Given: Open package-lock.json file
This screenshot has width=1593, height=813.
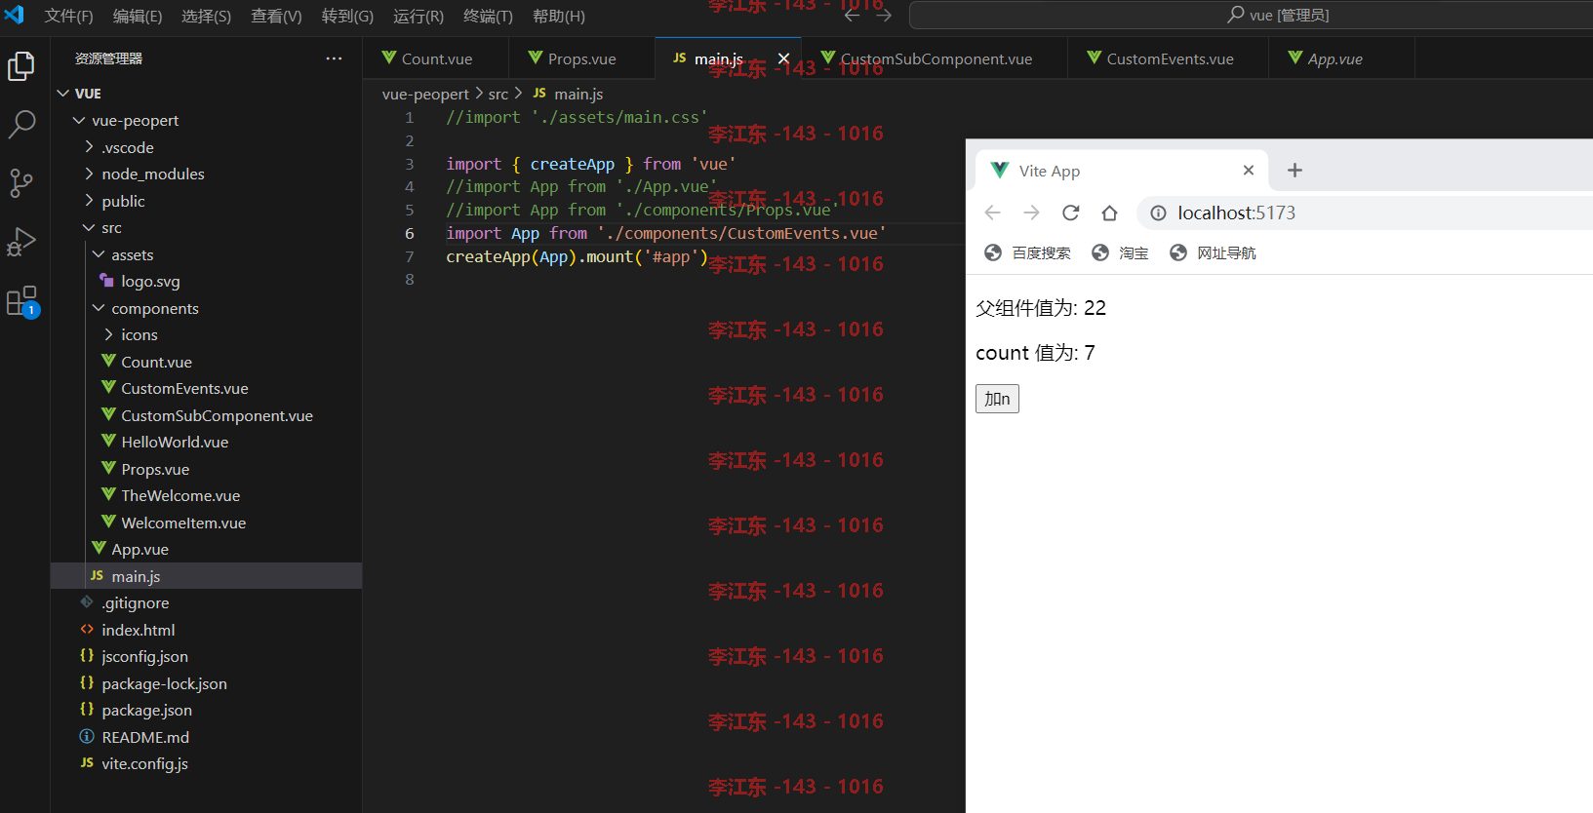Looking at the screenshot, I should pyautogui.click(x=207, y=683).
